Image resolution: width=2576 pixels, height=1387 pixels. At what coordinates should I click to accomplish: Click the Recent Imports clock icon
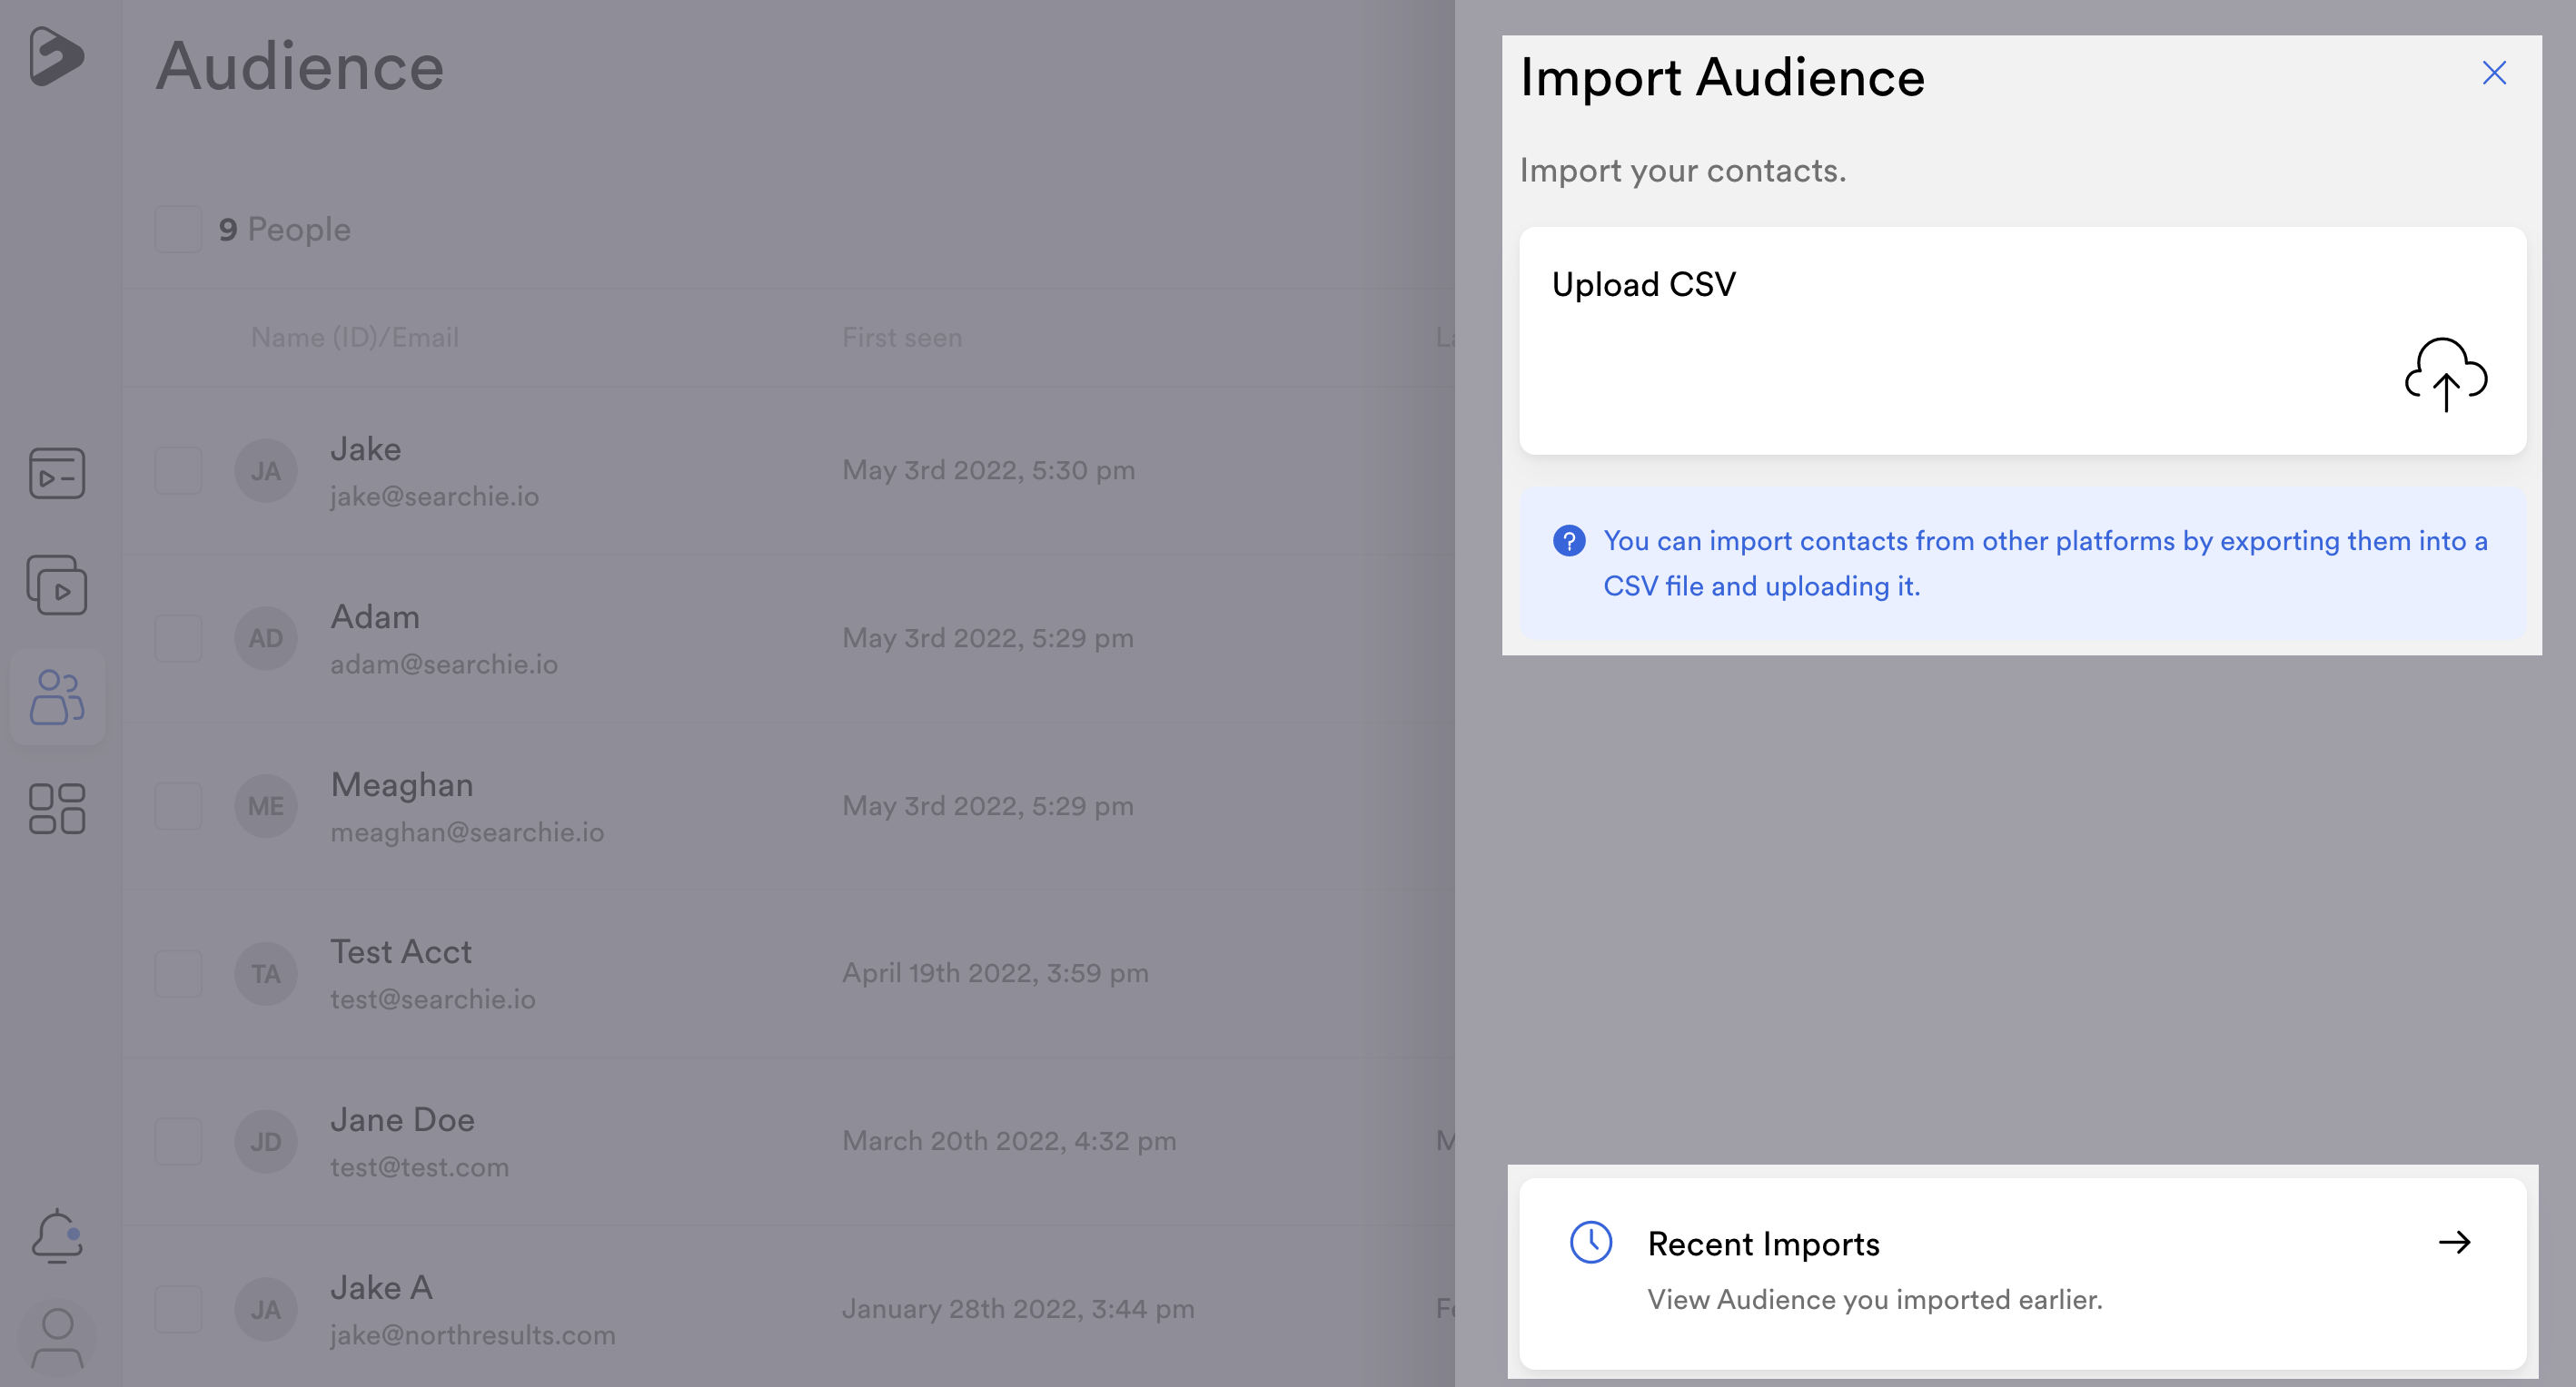pyautogui.click(x=1590, y=1242)
